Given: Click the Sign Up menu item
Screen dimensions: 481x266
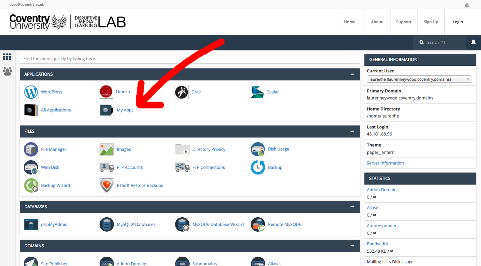Looking at the screenshot, I should click(431, 22).
